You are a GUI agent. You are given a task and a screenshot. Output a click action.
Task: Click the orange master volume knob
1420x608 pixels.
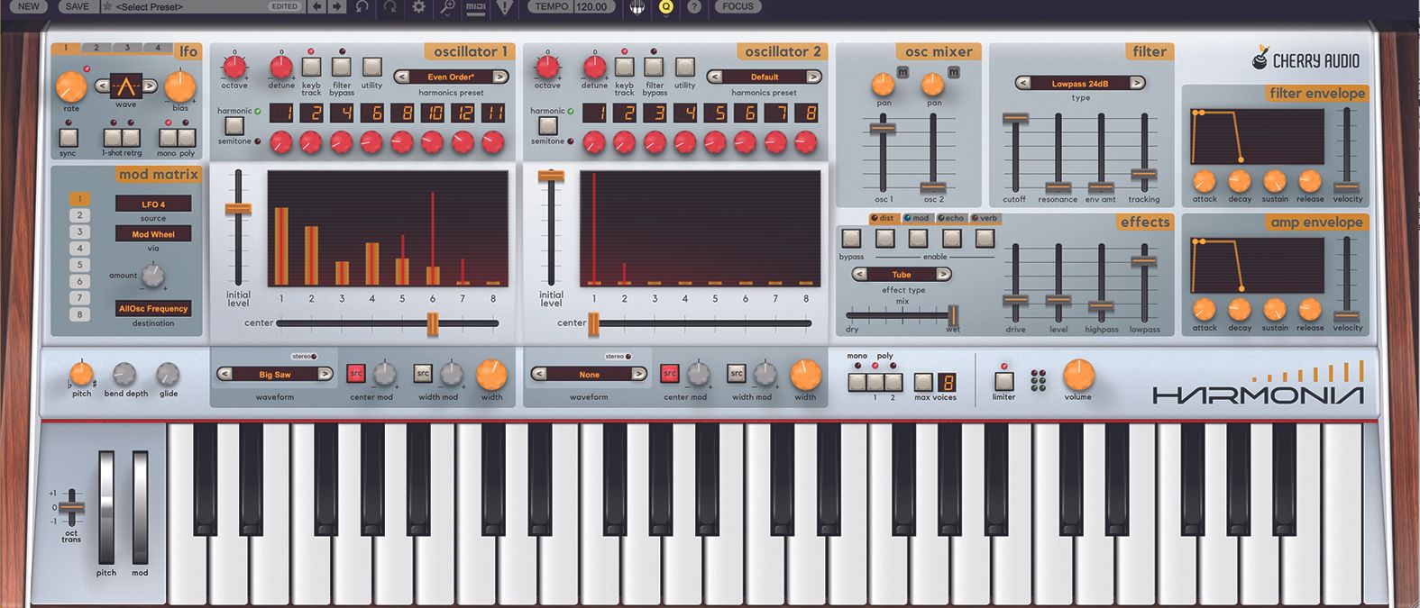[1078, 374]
